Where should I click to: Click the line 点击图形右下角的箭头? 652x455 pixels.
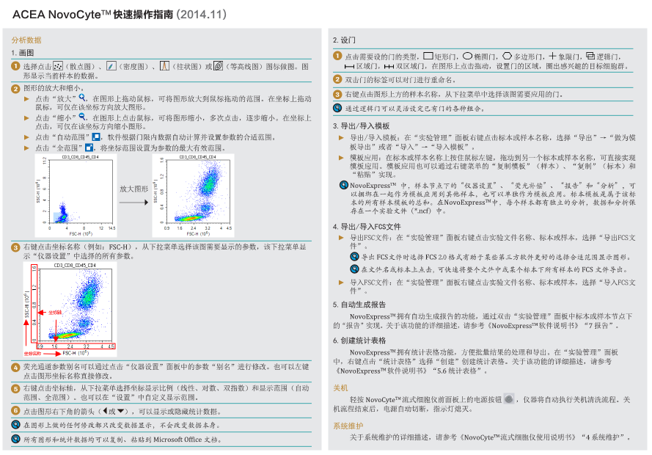tap(122, 411)
